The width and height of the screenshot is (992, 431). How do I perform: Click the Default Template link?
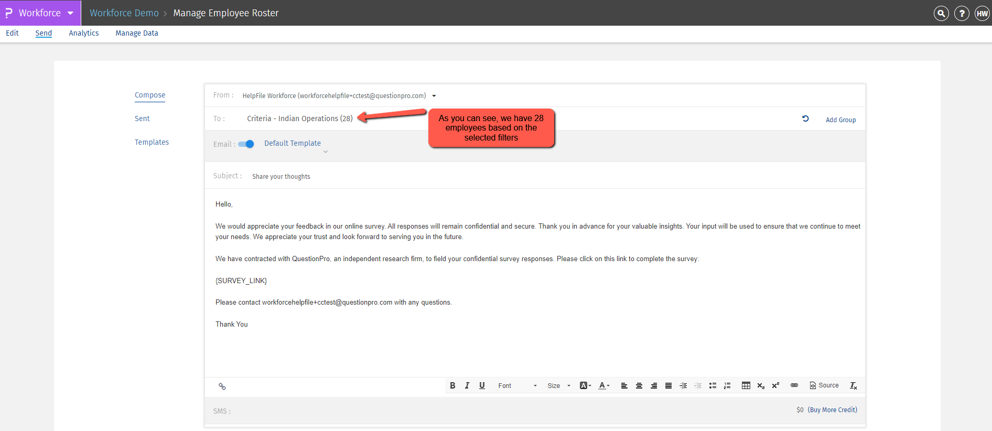point(293,143)
